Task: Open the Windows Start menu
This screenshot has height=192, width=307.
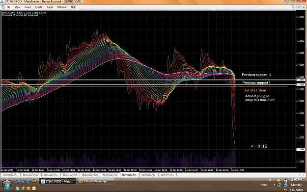Action: coord(7,185)
